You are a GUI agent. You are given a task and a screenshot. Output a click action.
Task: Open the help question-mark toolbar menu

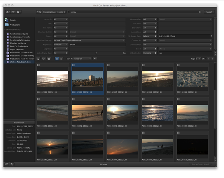click(x=19, y=12)
